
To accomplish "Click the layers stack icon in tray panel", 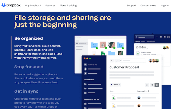I will pos(161,37).
